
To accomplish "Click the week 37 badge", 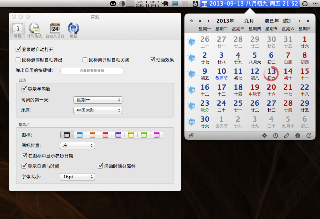I will tap(191, 74).
